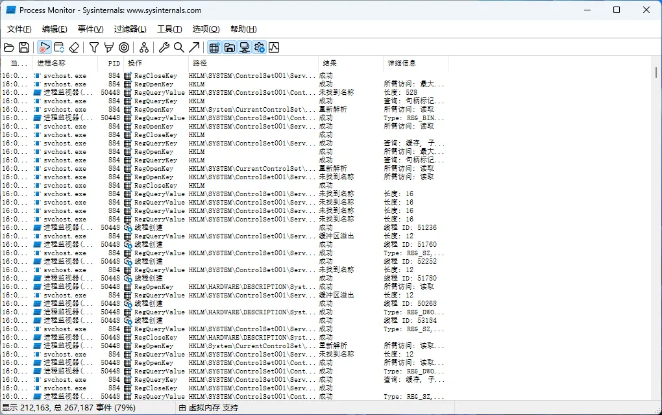Viewport: 662px width, 415px height.
Task: Click 由 虚拟内存 支持 in status bar
Action: click(x=208, y=408)
